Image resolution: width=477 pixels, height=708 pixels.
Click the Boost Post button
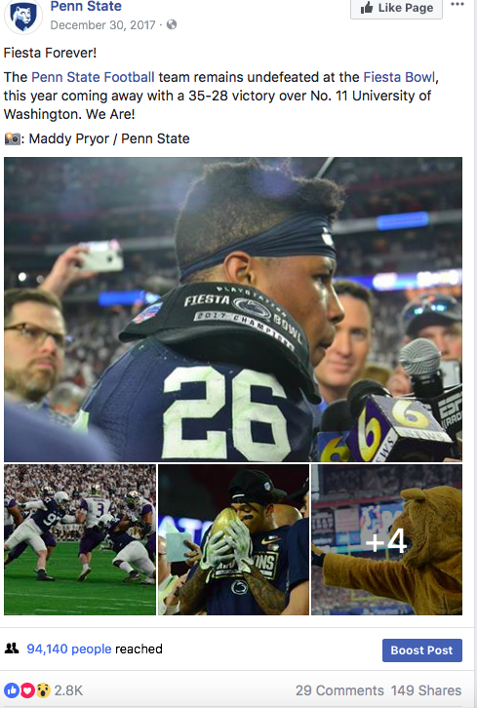(x=422, y=650)
